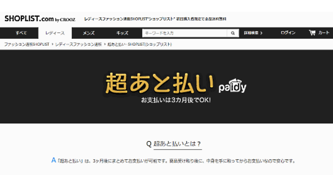The width and height of the screenshot is (333, 187).
Task: Switch to the メンズ tab
Action: click(89, 33)
